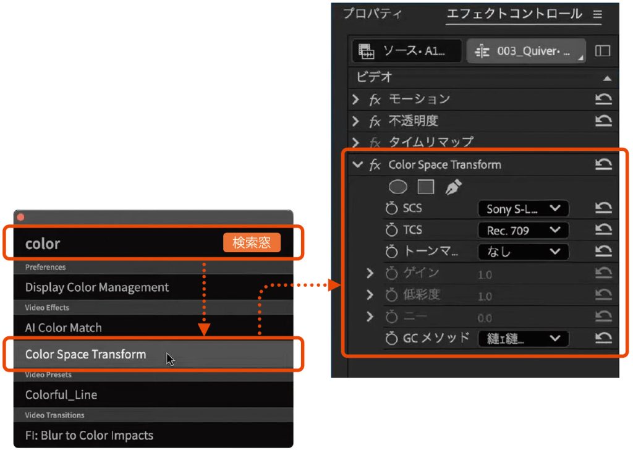Screen dimensions: 633x450
Task: Reset the SCS parameter
Action: [x=603, y=208]
